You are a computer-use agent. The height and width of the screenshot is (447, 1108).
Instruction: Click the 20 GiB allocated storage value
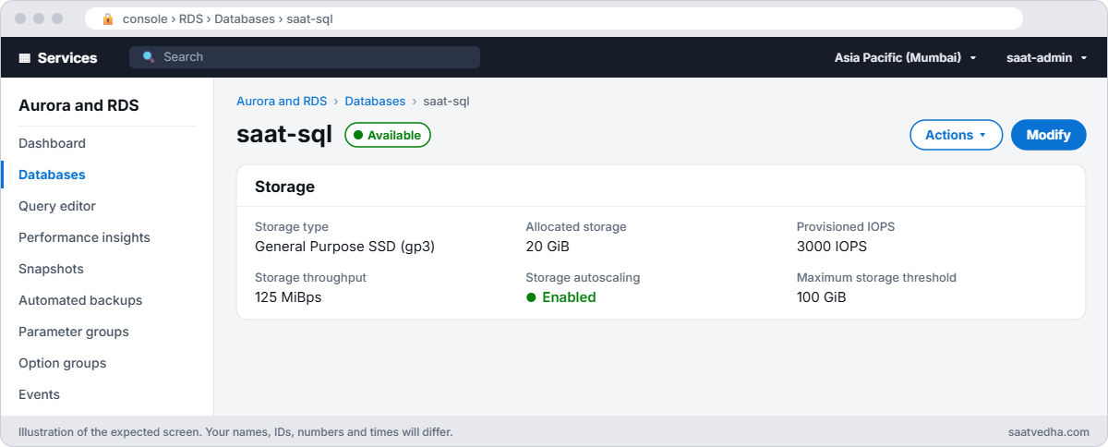click(x=548, y=247)
